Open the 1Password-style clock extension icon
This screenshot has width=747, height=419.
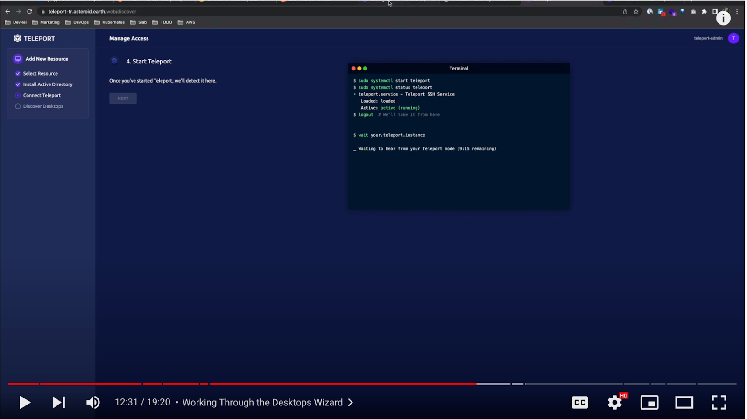649,12
